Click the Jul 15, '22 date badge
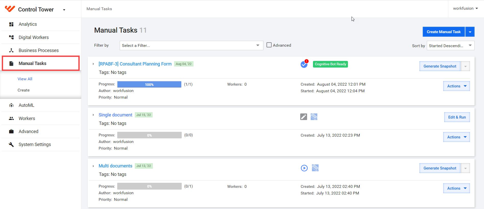 point(144,115)
